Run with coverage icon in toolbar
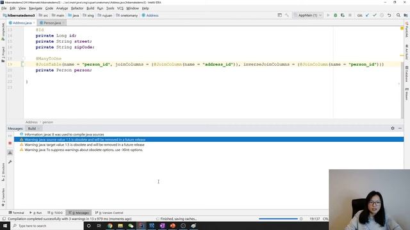This screenshot has width=410, height=230. click(343, 15)
